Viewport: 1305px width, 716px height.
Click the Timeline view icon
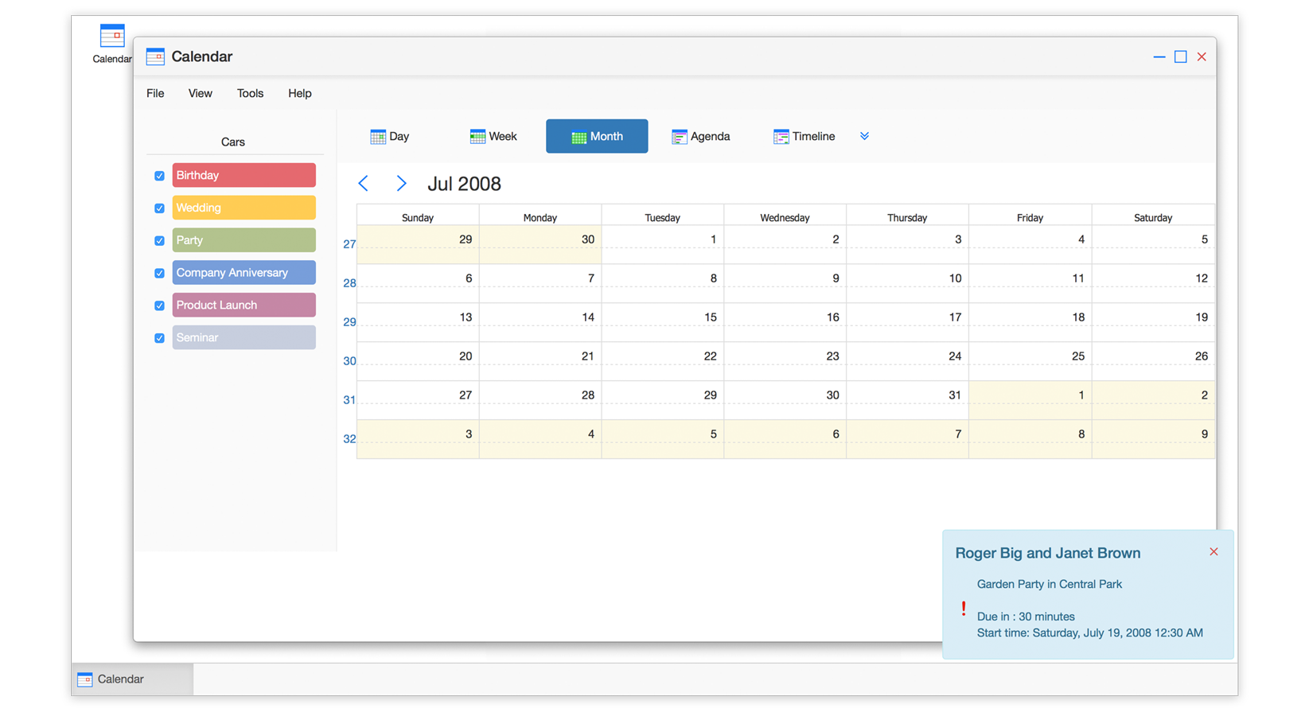781,137
